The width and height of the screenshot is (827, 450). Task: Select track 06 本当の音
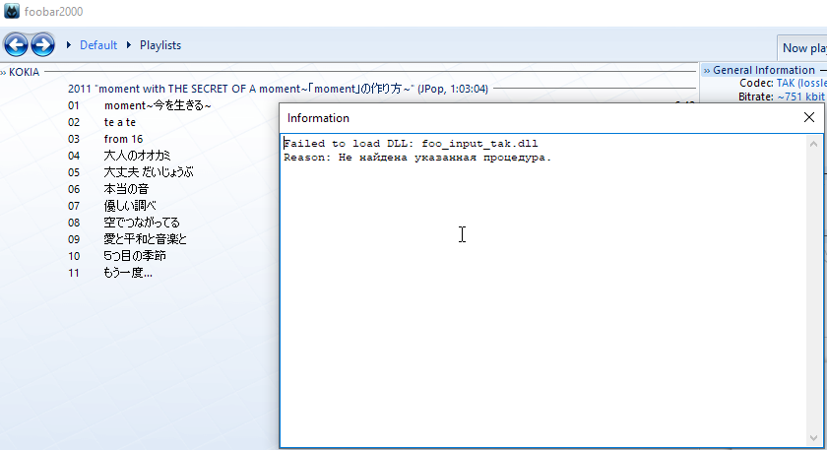point(126,189)
